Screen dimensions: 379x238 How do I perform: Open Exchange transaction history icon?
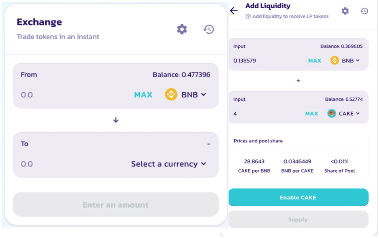[x=208, y=29]
